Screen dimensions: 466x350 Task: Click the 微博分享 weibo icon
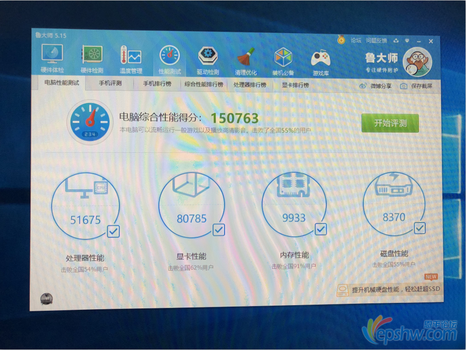click(363, 86)
